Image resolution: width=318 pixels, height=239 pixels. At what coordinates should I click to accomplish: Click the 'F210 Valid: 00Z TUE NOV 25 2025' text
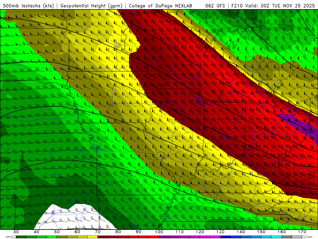[273, 6]
